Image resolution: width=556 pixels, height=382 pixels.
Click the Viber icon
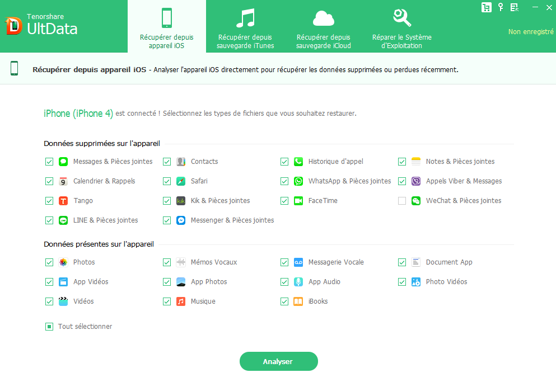pyautogui.click(x=416, y=181)
